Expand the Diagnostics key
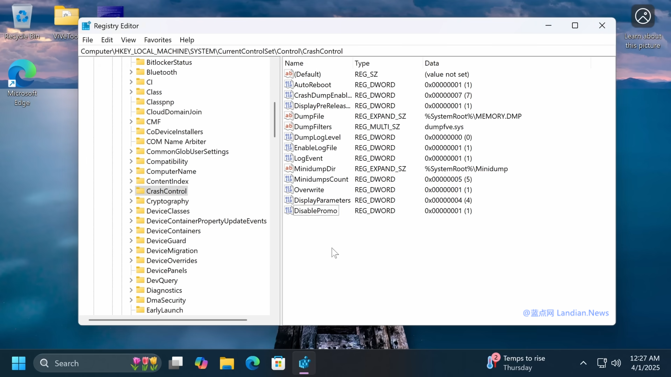Image resolution: width=671 pixels, height=377 pixels. coord(131,290)
